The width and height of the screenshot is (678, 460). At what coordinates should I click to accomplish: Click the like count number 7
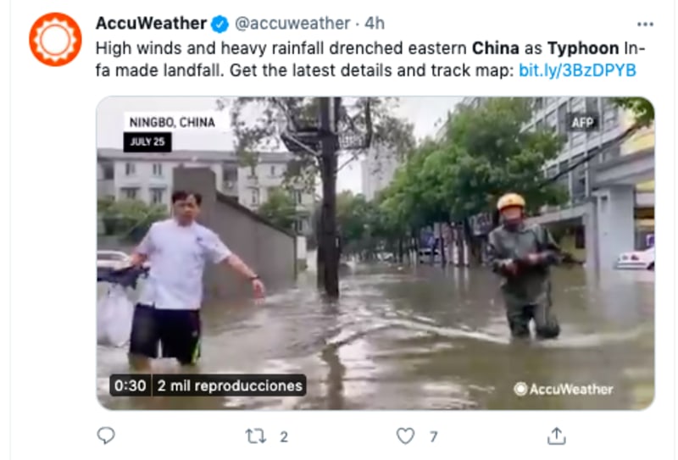click(434, 436)
